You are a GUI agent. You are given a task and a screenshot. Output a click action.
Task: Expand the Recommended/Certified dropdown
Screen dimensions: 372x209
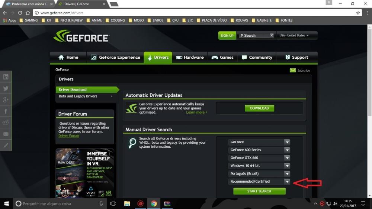pyautogui.click(x=259, y=182)
